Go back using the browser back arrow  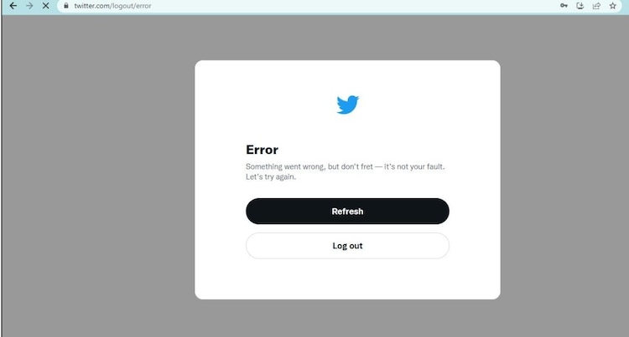pos(13,6)
